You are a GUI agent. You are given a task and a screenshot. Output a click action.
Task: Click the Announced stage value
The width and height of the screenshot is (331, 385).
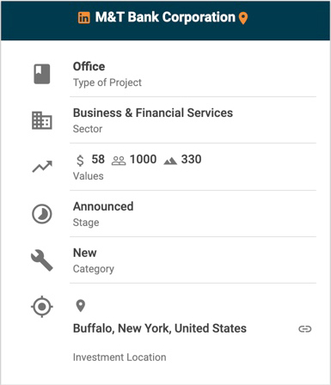point(103,206)
